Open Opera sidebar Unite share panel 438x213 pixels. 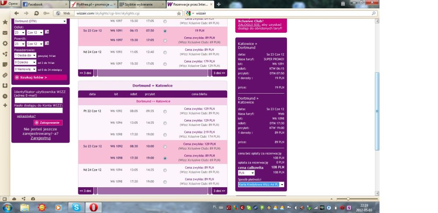[x=5, y=54]
